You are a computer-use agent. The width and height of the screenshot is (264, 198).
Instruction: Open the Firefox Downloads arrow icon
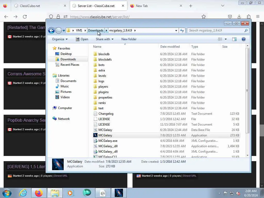(x=239, y=16)
